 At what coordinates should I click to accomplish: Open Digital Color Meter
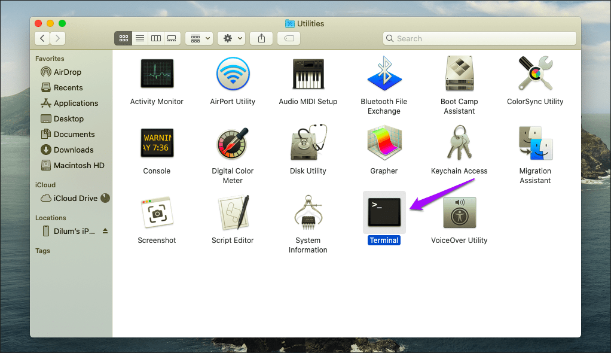point(233,144)
